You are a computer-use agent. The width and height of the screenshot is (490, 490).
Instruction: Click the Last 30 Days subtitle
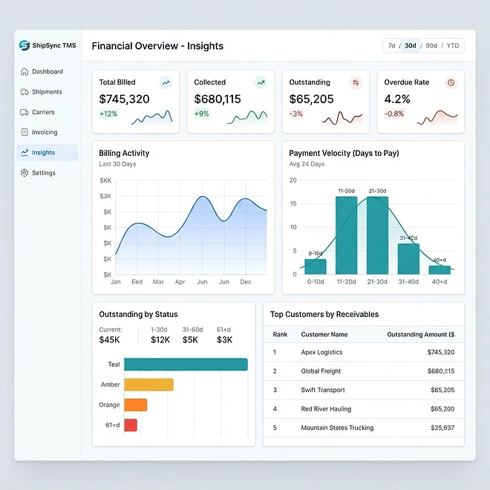click(x=117, y=164)
